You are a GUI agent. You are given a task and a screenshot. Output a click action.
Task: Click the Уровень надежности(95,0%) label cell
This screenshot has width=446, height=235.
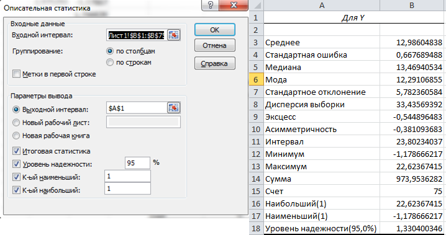(x=322, y=228)
